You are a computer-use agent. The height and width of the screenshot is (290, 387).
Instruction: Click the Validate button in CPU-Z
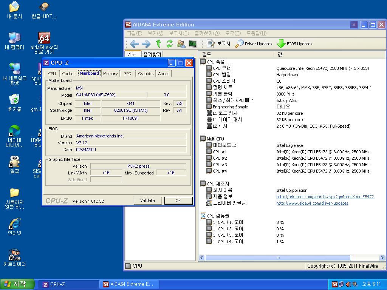[148, 201]
